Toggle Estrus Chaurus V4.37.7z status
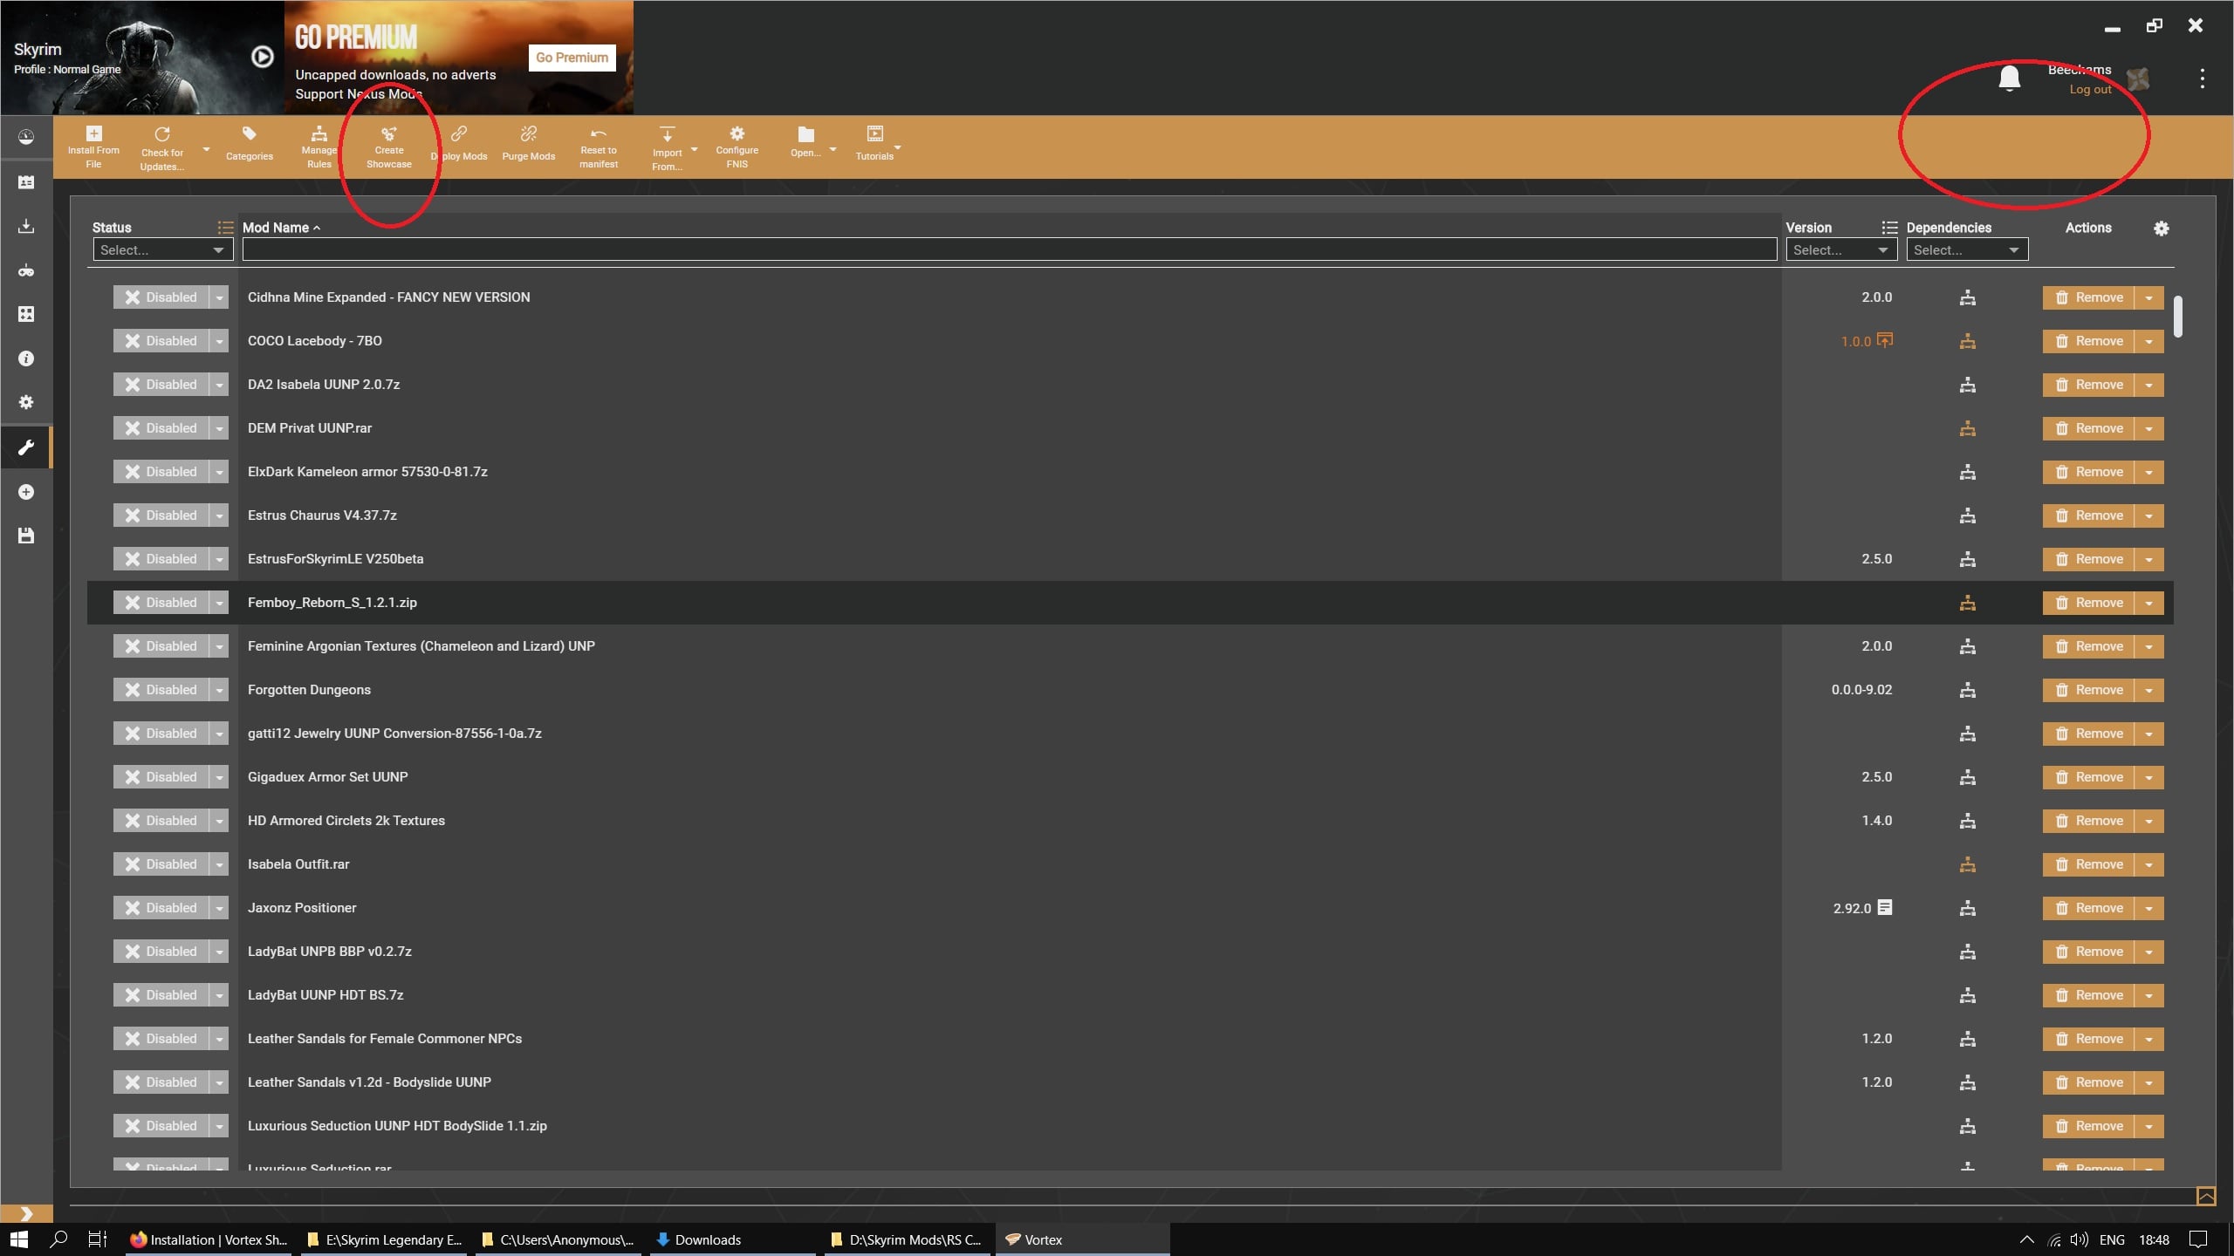The image size is (2234, 1256). click(161, 515)
